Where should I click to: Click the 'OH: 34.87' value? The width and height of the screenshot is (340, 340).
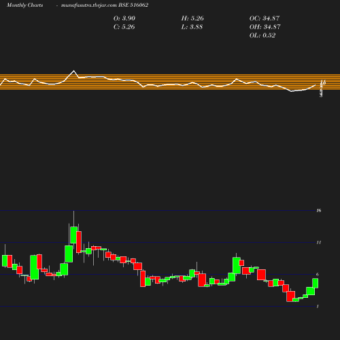pos(265,27)
